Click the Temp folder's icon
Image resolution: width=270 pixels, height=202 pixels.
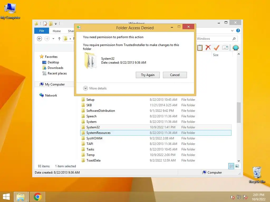[x=83, y=155]
